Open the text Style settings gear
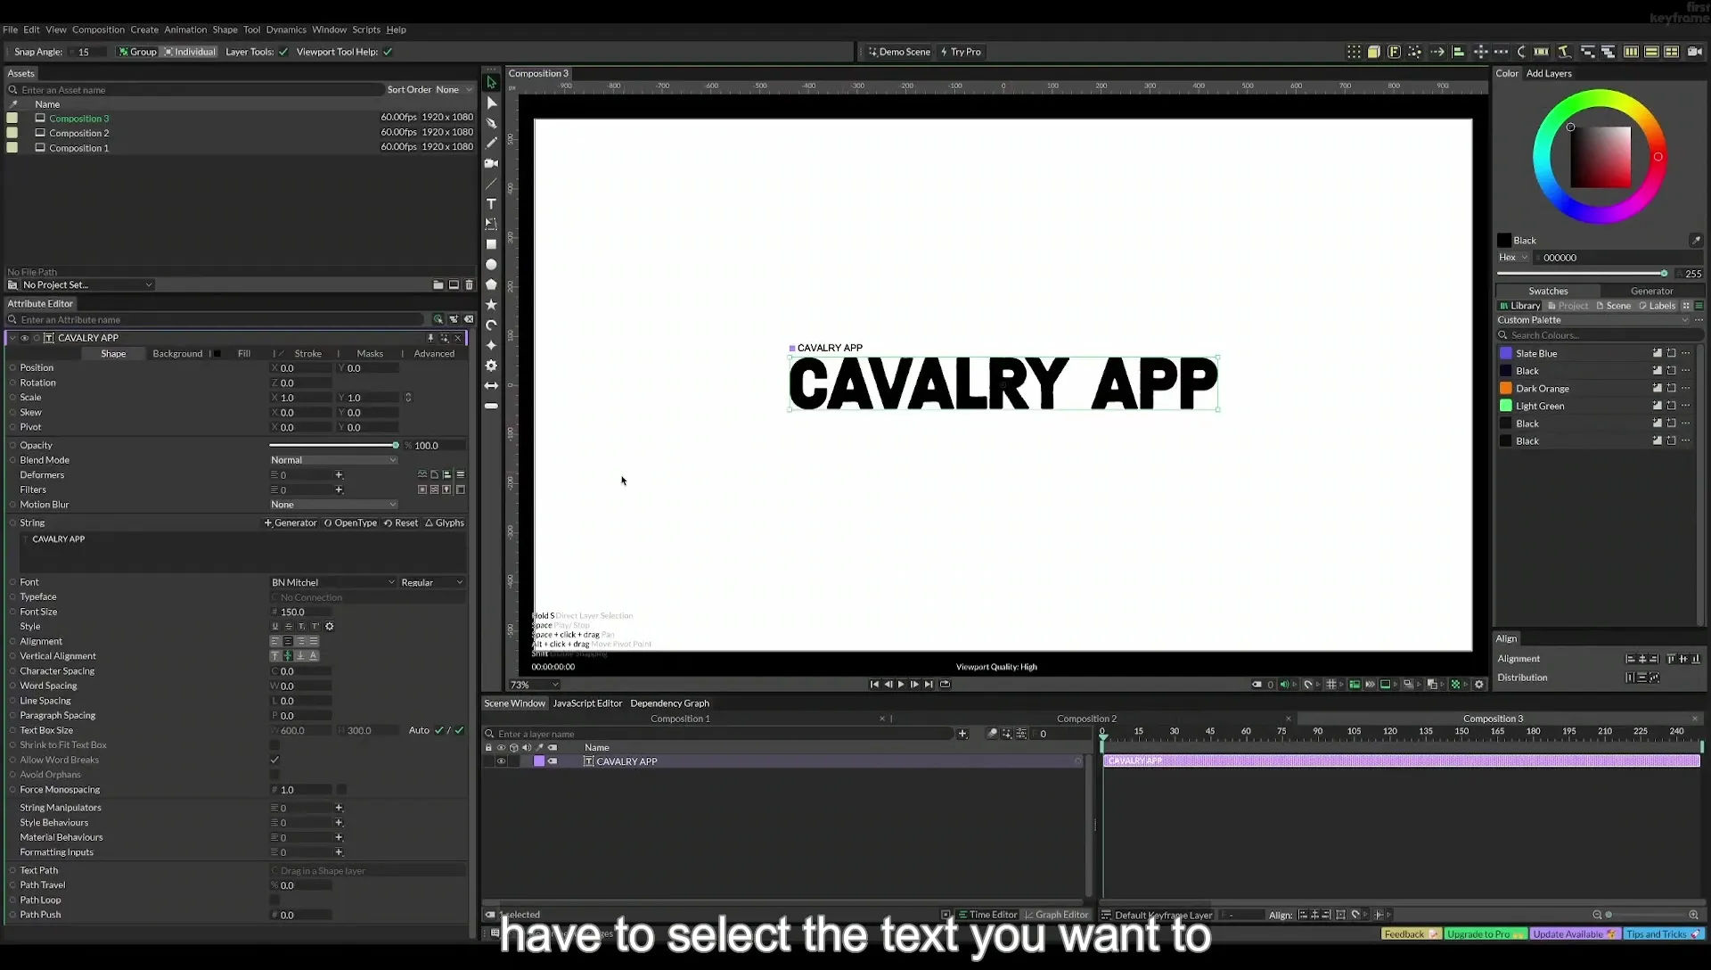Image resolution: width=1711 pixels, height=970 pixels. click(x=330, y=627)
